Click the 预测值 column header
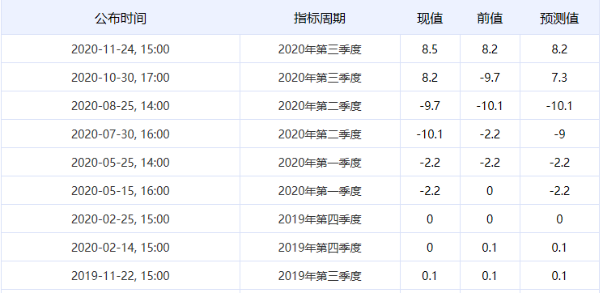The image size is (603, 293). click(559, 19)
